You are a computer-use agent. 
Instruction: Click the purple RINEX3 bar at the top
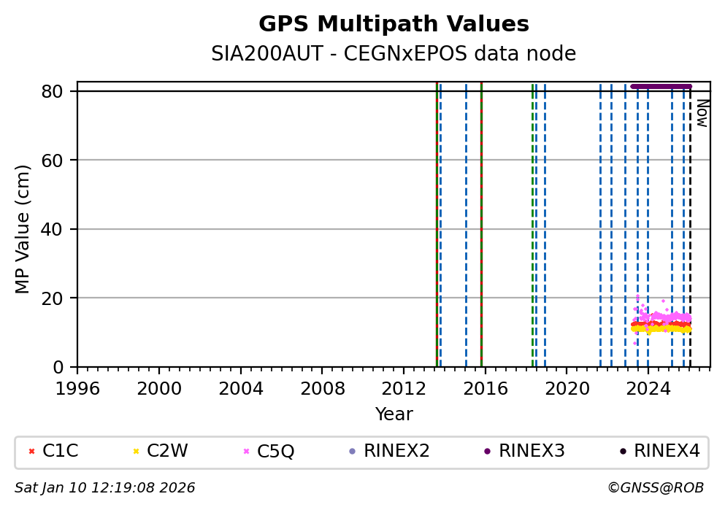pyautogui.click(x=661, y=86)
